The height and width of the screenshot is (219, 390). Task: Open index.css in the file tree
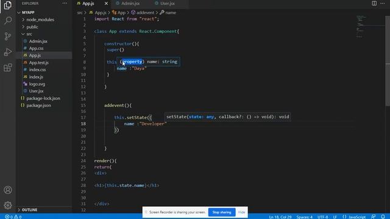click(x=37, y=70)
